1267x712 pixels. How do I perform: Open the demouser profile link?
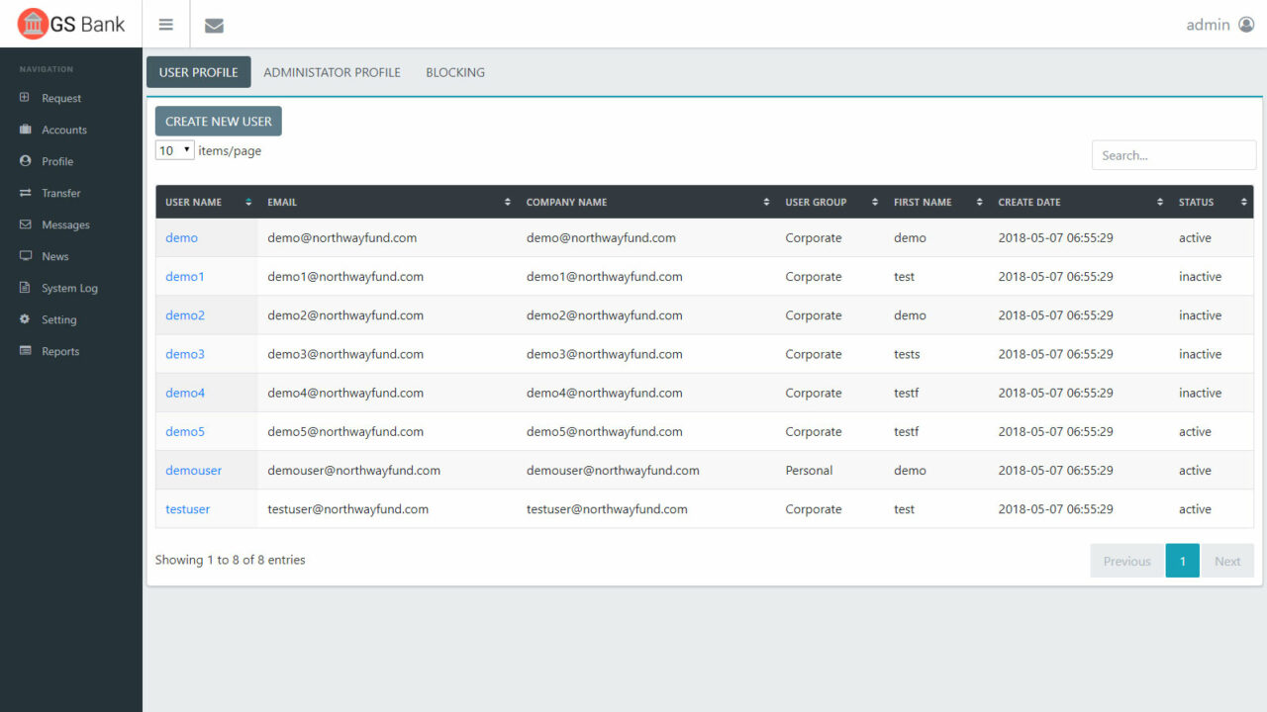(193, 470)
